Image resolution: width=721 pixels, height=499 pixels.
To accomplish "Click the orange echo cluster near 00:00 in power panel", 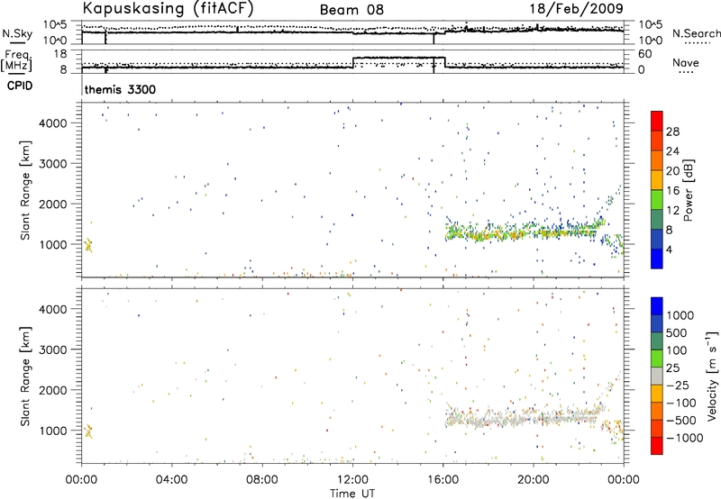I will 88,245.
